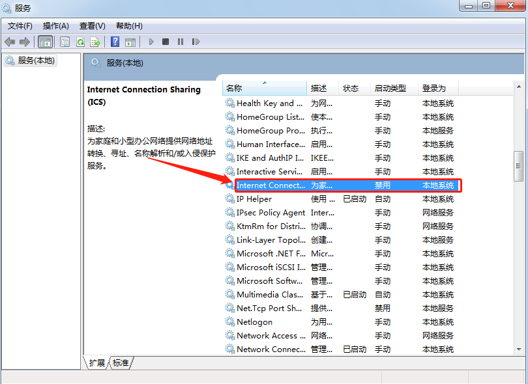Click gear icon of Netlogon row
This screenshot has height=384, width=528.
click(x=230, y=322)
